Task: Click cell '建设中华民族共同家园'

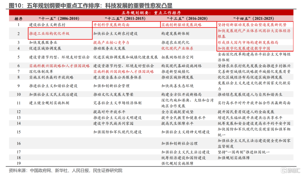Action: [x=113, y=123]
